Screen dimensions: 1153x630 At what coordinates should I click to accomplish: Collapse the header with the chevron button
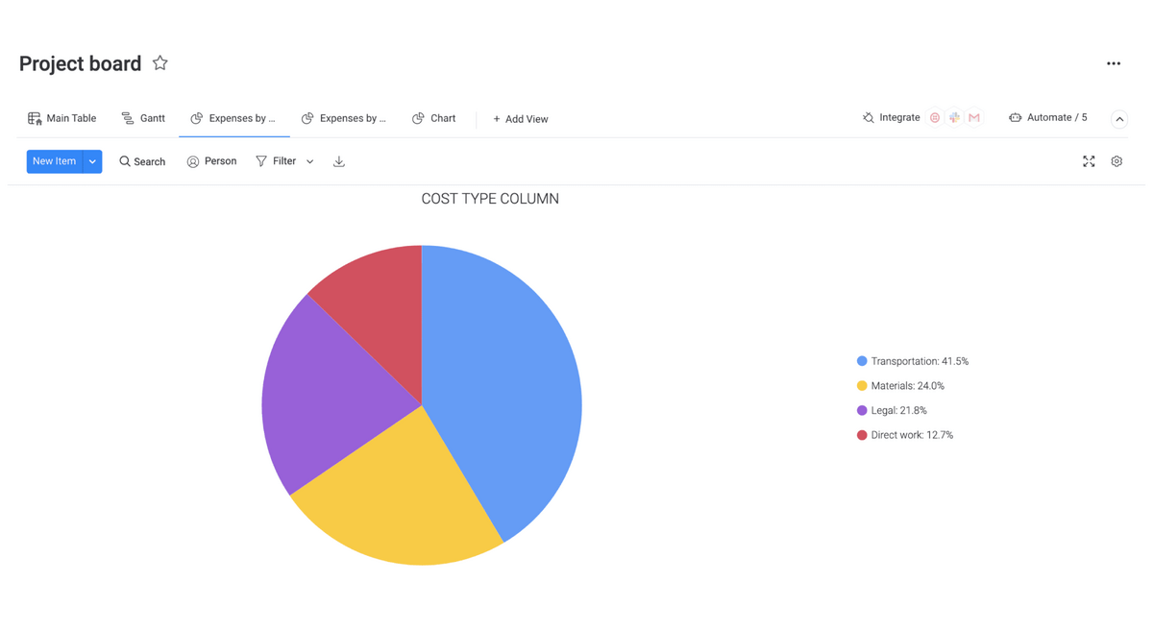[x=1119, y=119]
